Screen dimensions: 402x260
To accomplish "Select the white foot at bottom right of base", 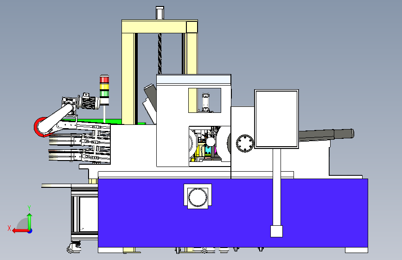I will pyautogui.click(x=357, y=250).
